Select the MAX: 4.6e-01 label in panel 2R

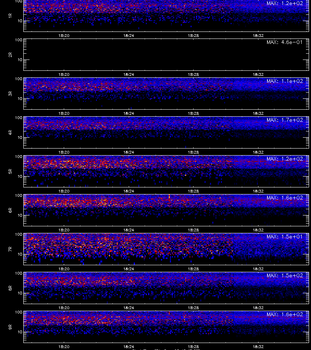click(285, 42)
